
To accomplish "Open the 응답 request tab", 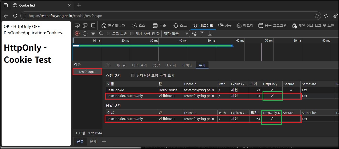I will click(x=156, y=65).
